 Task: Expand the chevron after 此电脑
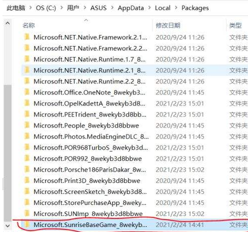coord(30,7)
